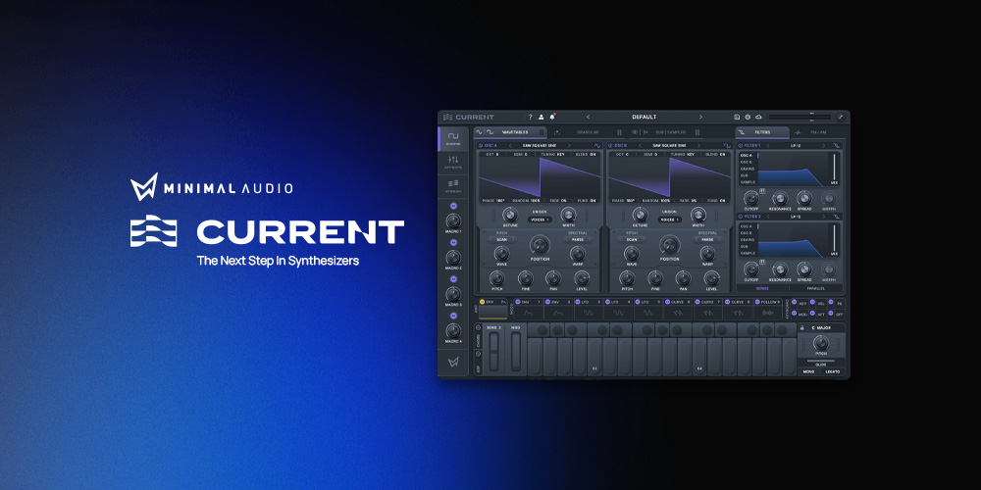Click the scale lock icon beside C Major

[802, 327]
